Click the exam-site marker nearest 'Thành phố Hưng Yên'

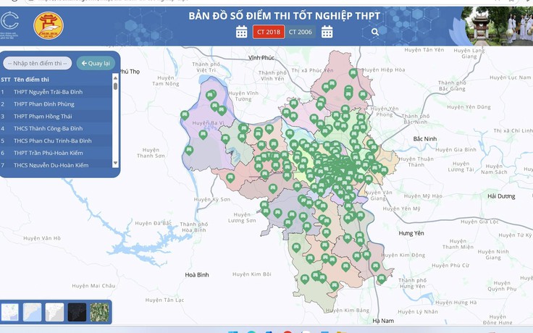pyautogui.click(x=382, y=279)
